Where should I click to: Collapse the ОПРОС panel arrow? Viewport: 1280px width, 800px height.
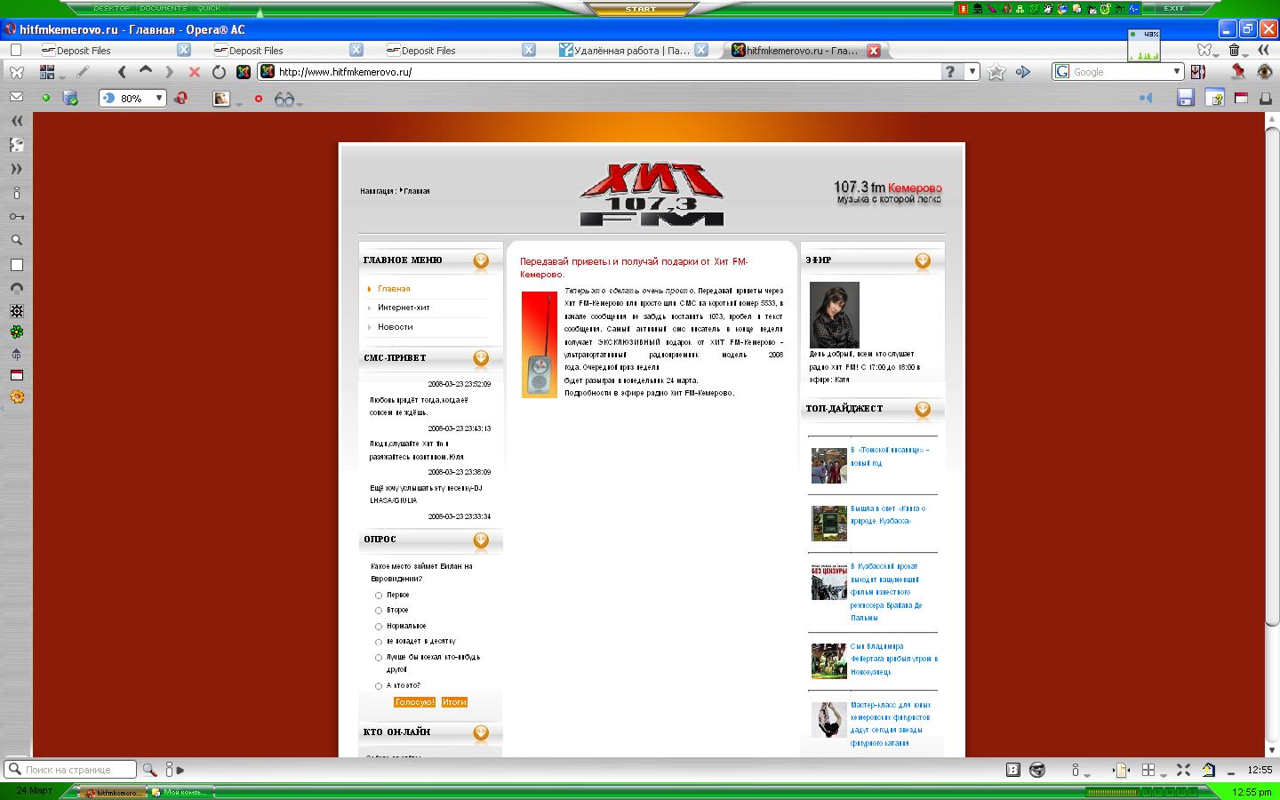point(481,540)
